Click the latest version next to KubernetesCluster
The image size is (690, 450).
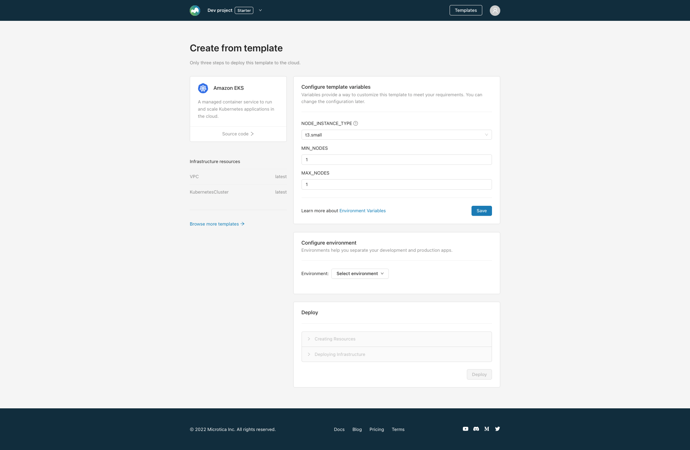point(281,192)
